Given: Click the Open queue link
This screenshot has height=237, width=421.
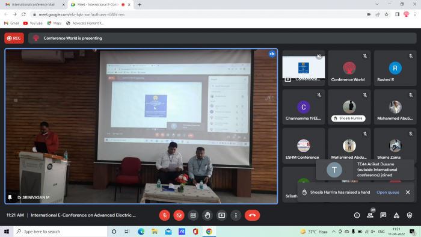Looking at the screenshot, I should pos(388,192).
